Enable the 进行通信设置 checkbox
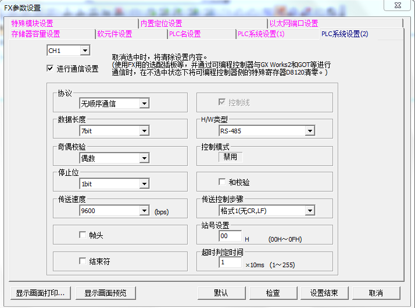The width and height of the screenshot is (415, 308). click(x=50, y=69)
